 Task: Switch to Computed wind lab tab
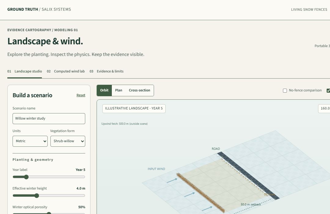point(66,72)
